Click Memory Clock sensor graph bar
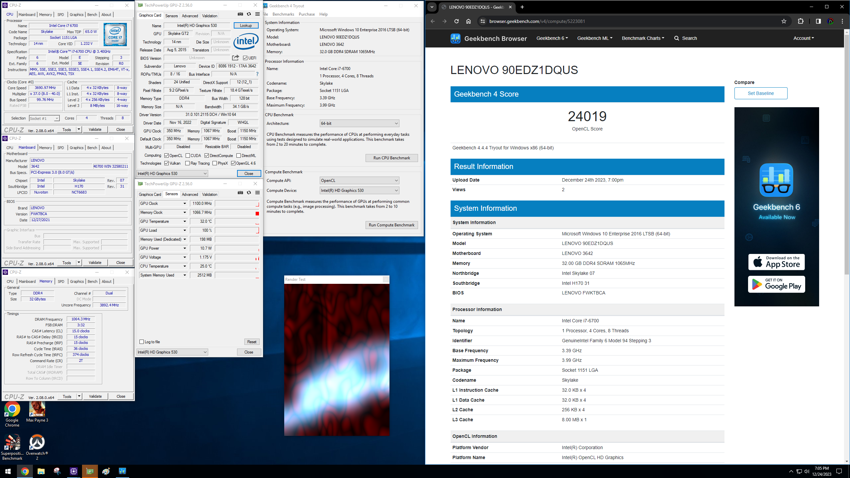The image size is (850, 478). click(237, 212)
